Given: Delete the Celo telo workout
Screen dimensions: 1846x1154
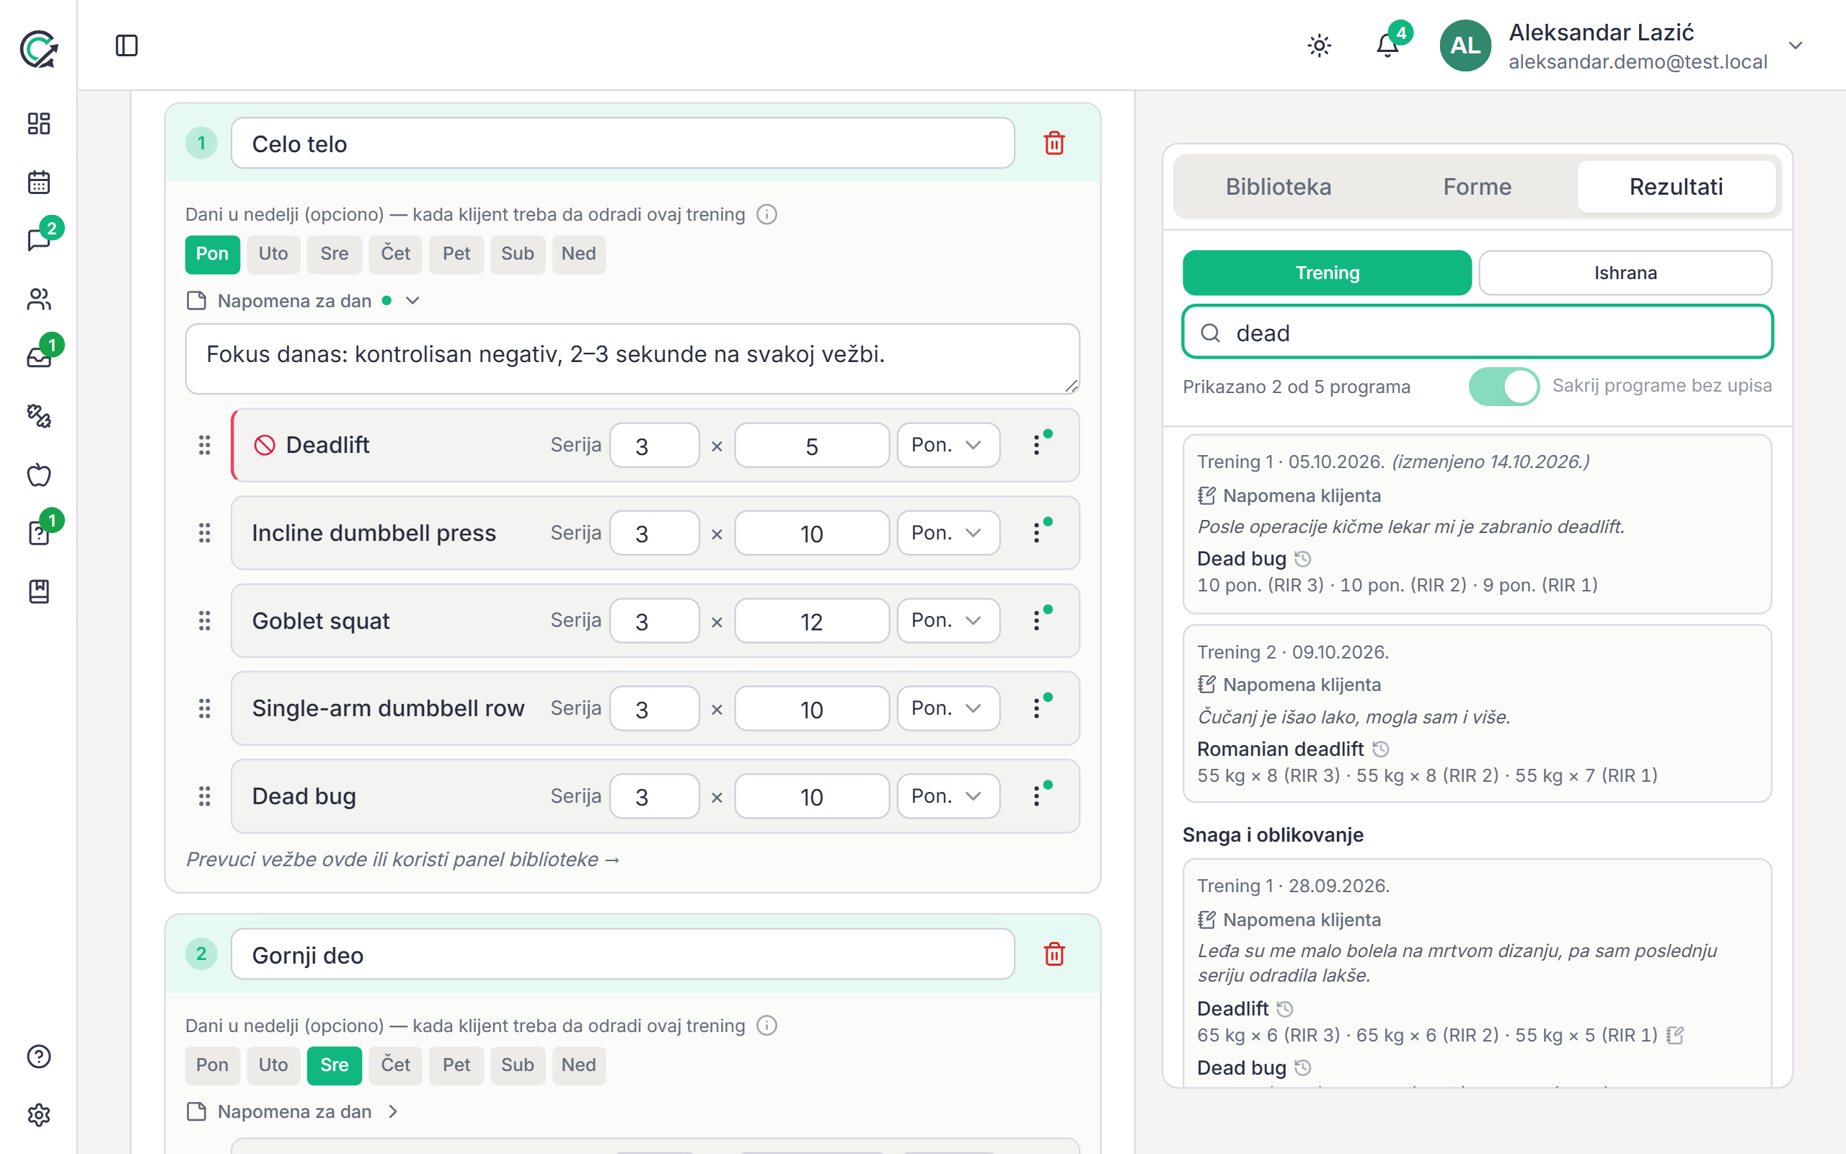Looking at the screenshot, I should (1054, 143).
